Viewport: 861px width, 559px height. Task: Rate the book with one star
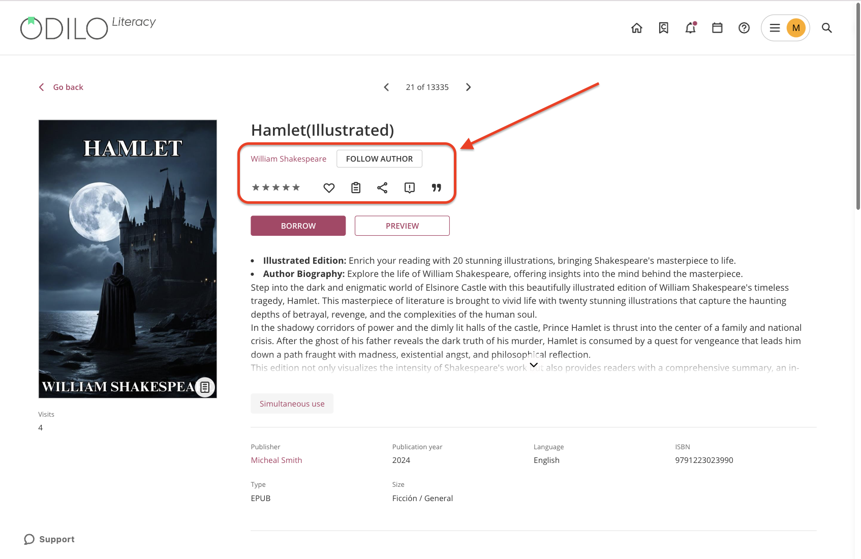(x=256, y=188)
